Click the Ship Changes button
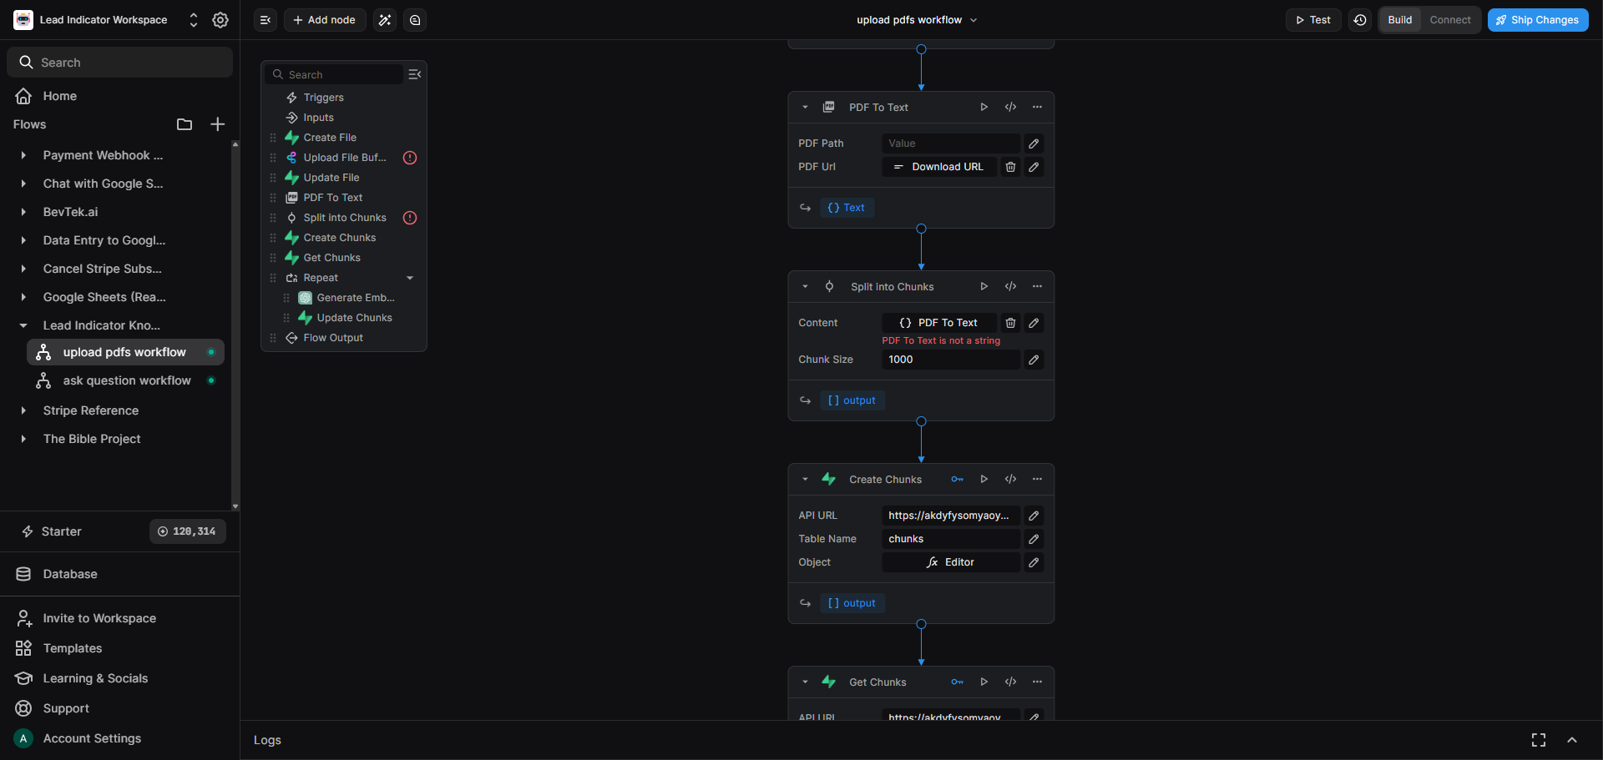The height and width of the screenshot is (760, 1603). [1537, 19]
